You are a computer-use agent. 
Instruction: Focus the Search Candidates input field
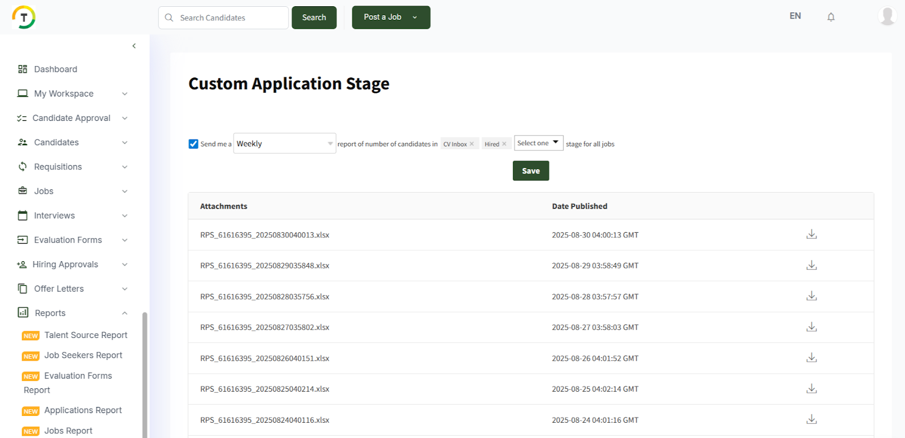click(229, 18)
